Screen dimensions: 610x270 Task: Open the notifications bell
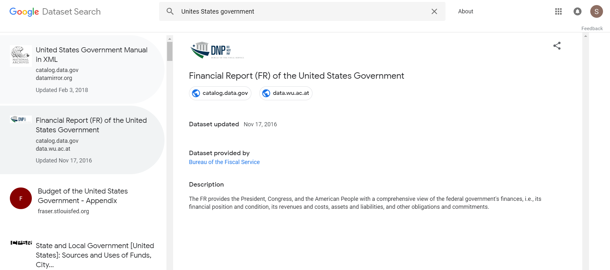(x=577, y=11)
